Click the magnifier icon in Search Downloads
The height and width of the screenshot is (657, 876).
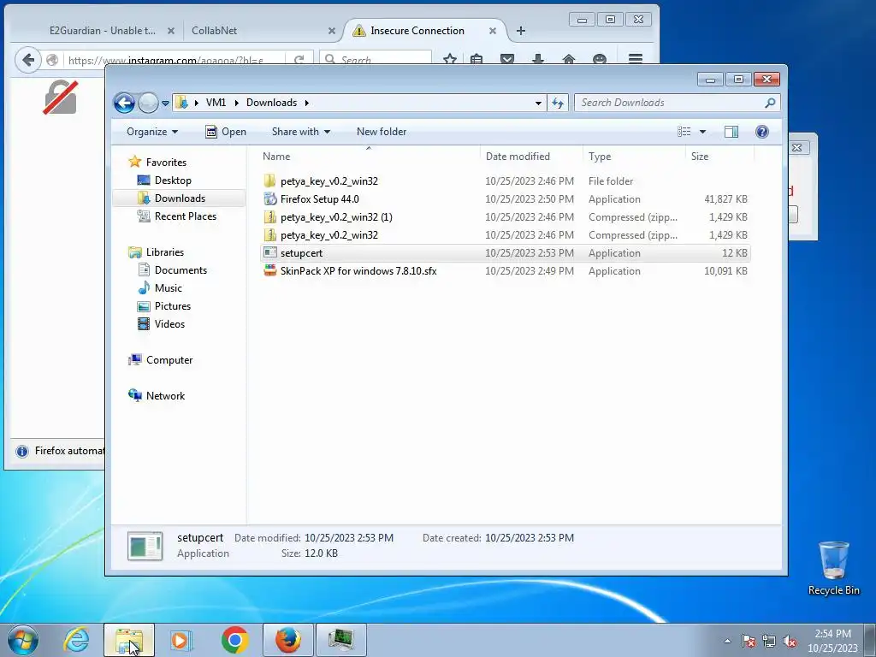tap(770, 103)
